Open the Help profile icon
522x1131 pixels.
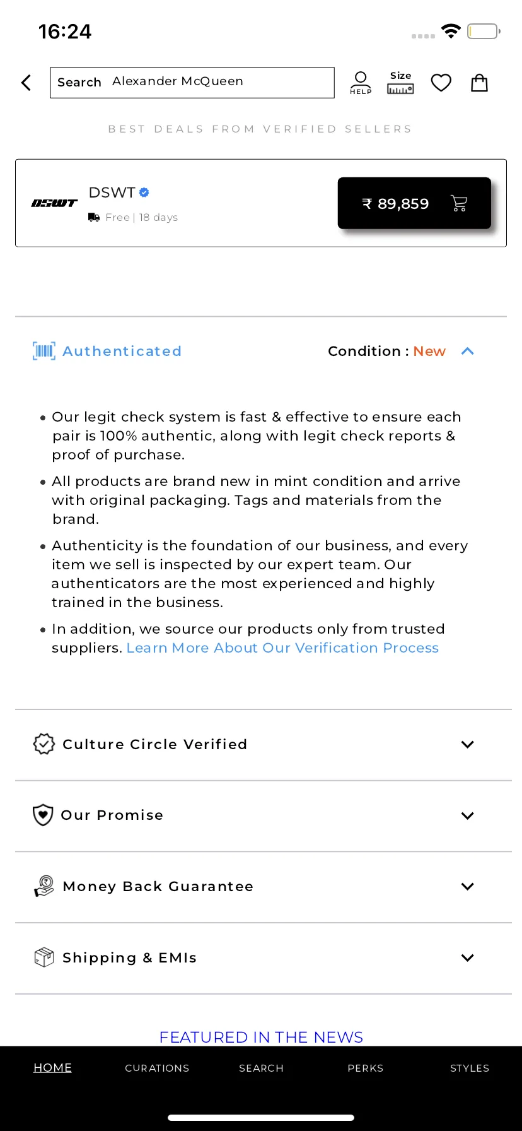coord(361,83)
